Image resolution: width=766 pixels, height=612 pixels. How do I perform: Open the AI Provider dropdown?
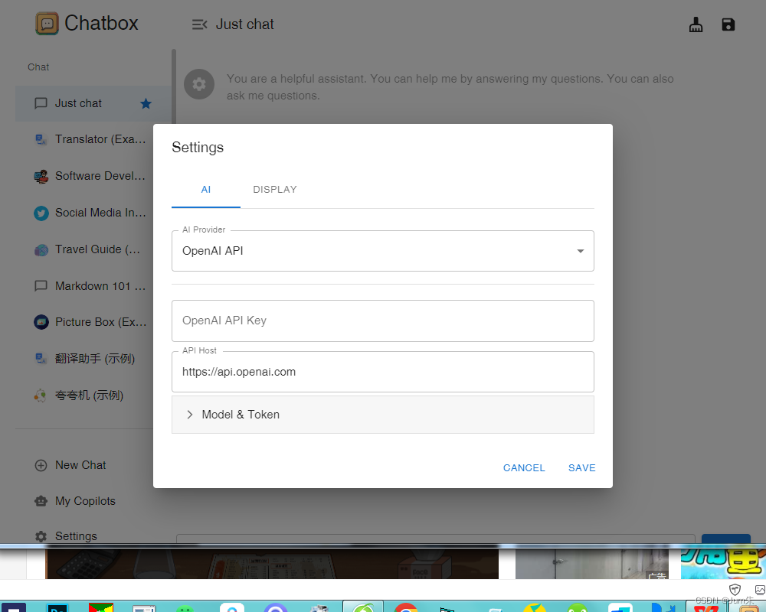click(x=382, y=251)
